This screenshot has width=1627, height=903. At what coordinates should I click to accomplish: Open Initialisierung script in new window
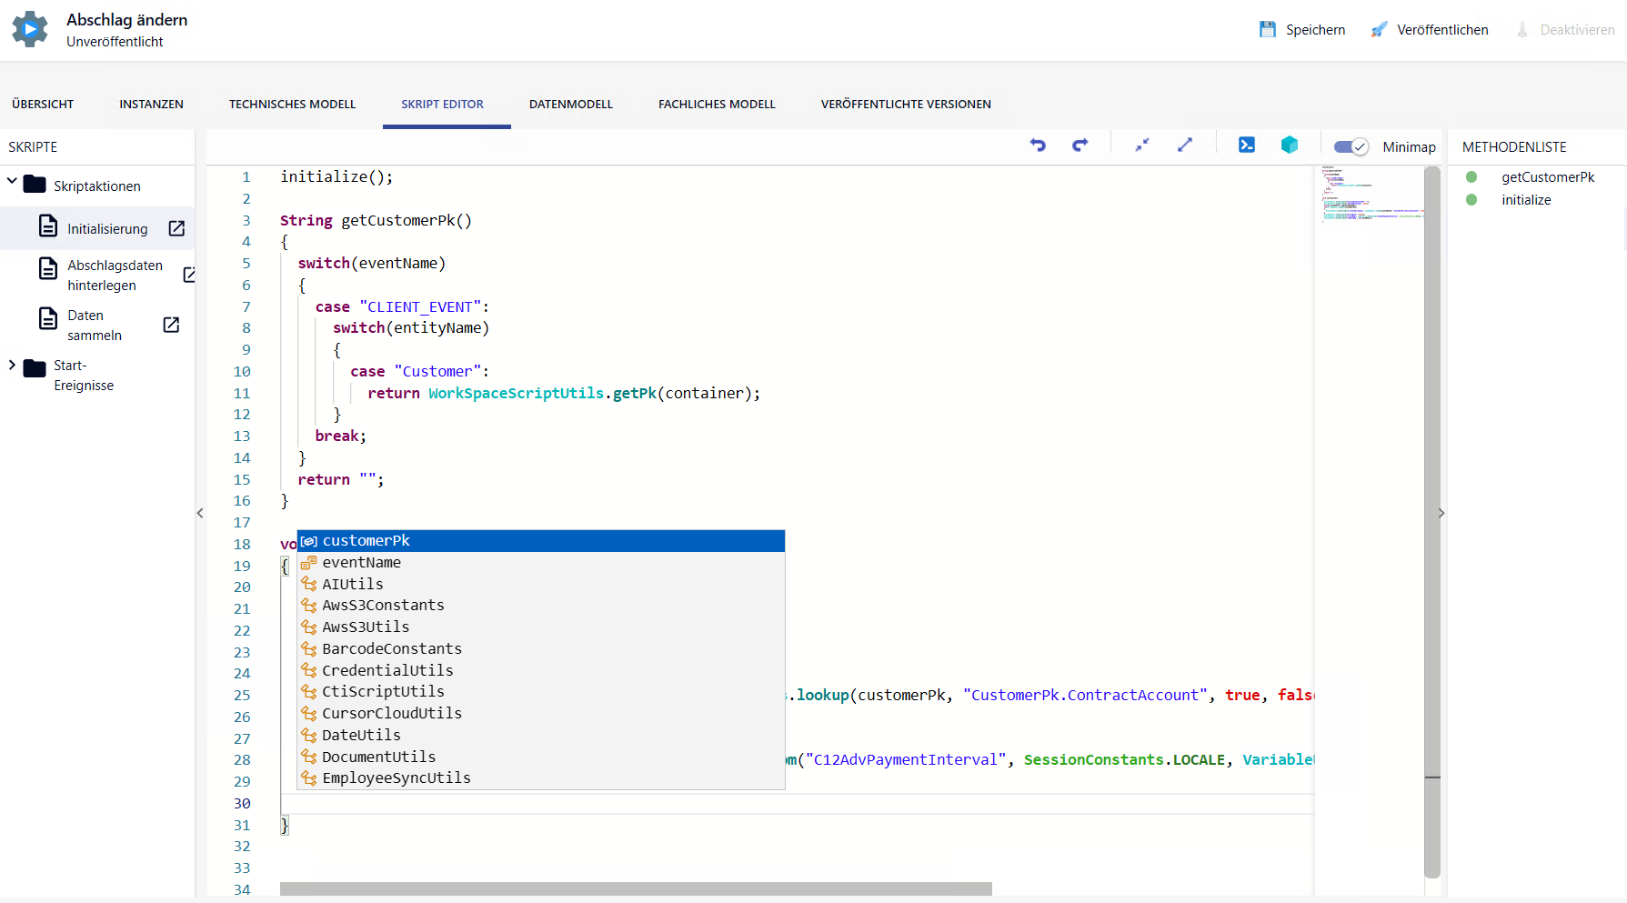(x=177, y=228)
